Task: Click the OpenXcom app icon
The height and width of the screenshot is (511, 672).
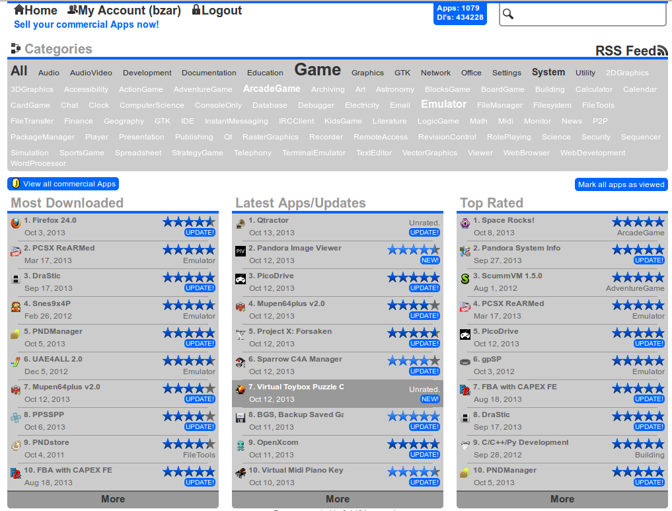Action: (241, 446)
